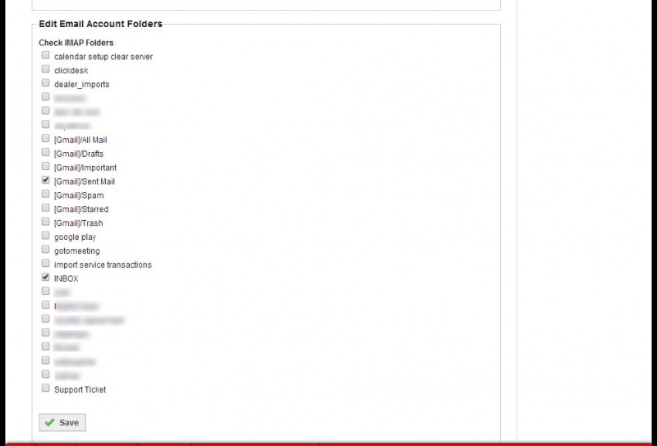
Task: Click the '[Gmail]/Sent Mail' label text
Action: pos(85,182)
